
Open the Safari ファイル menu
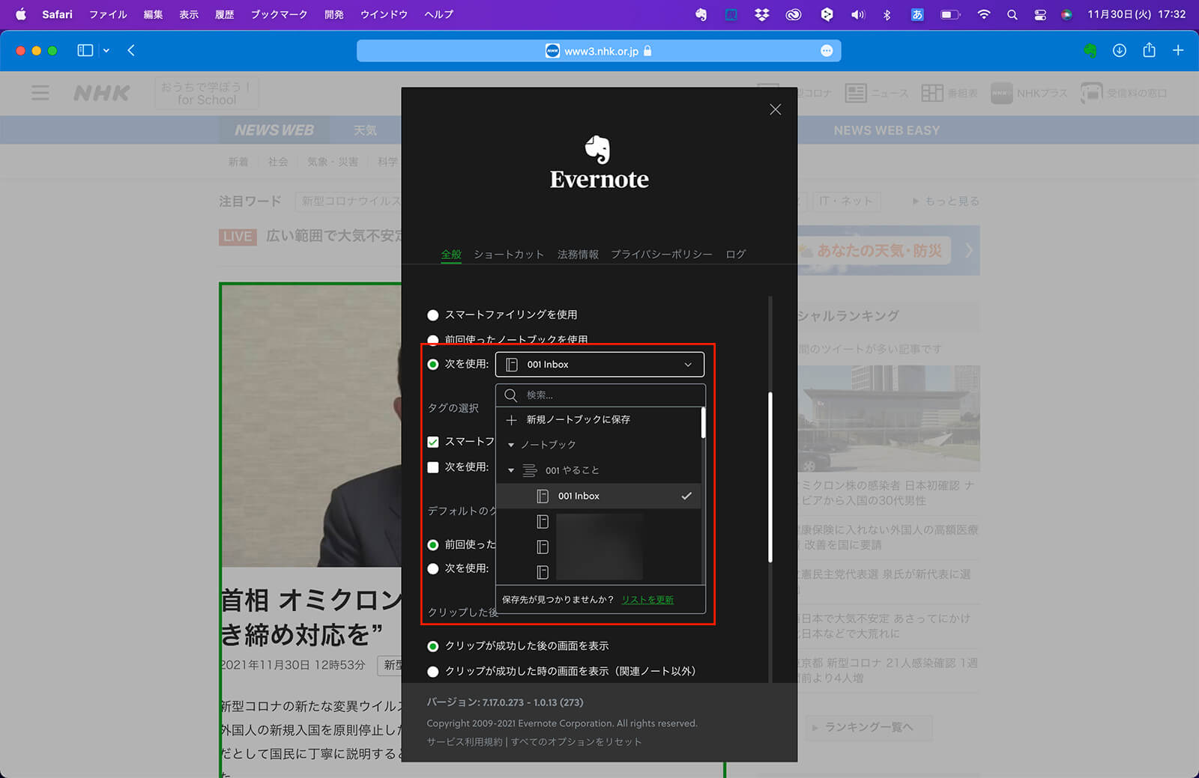point(108,14)
